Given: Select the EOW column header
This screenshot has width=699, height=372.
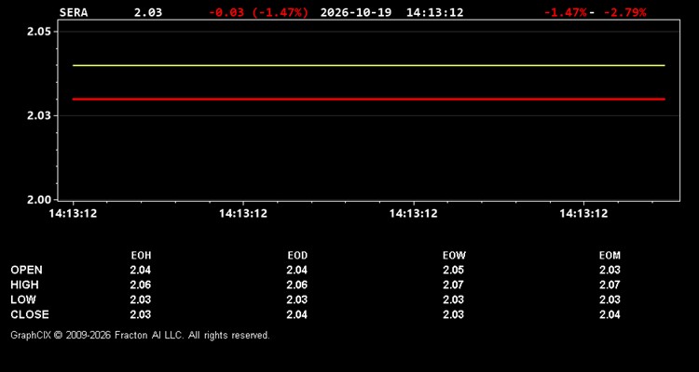Looking at the screenshot, I should point(454,256).
